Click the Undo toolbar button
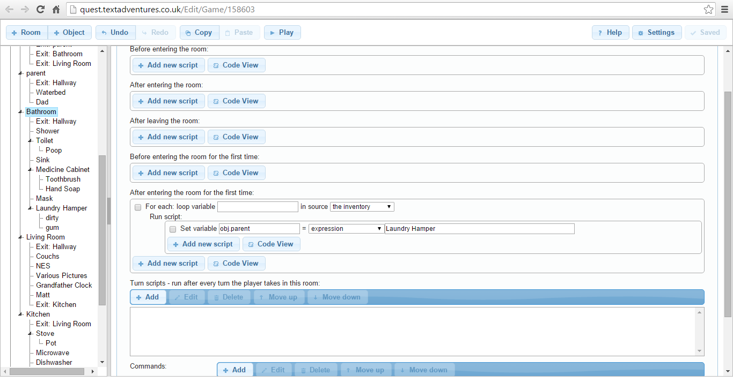 [115, 33]
